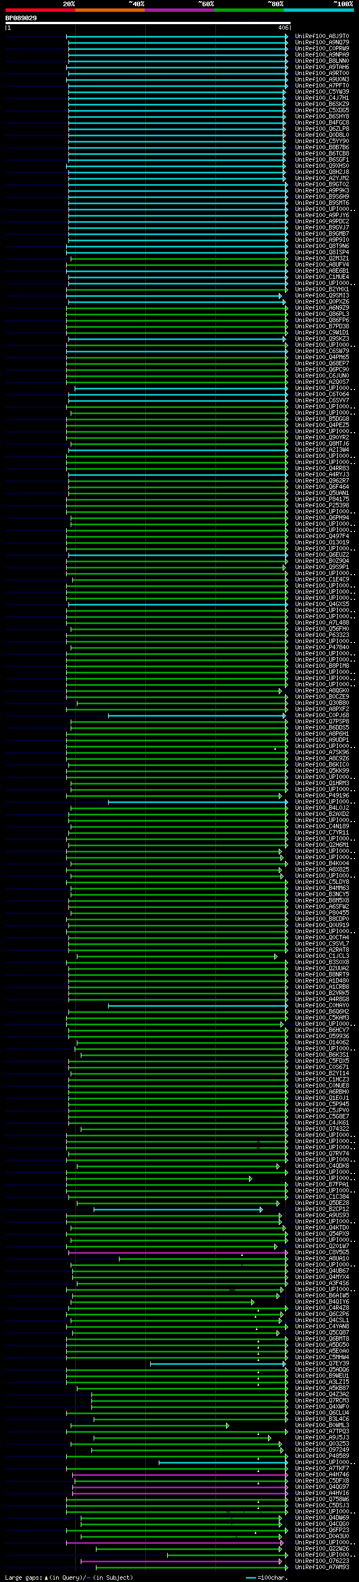Select hit UniRef100_C0PRW9
This screenshot has height=1582, width=359.
click(321, 48)
